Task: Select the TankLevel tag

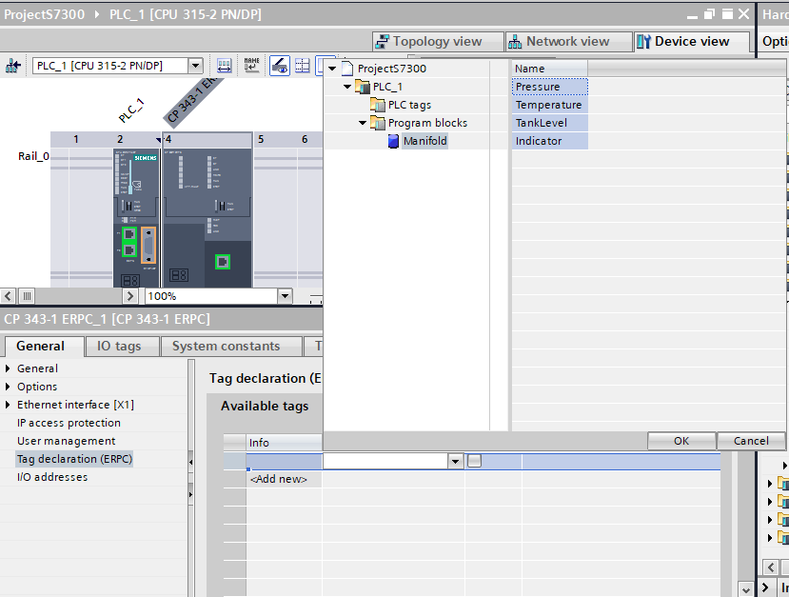Action: (550, 123)
